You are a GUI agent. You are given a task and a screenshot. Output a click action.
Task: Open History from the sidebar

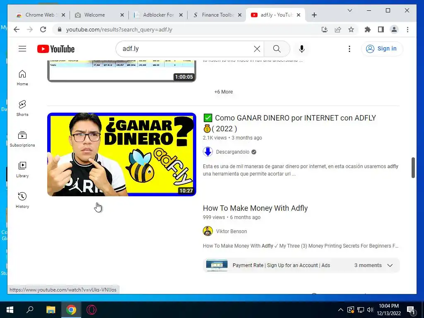pyautogui.click(x=22, y=200)
